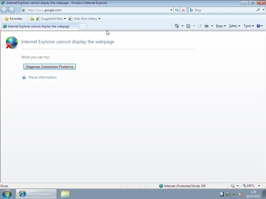Expand the Print options dropdown arrow
The width and height of the screenshot is (266, 199).
pyautogui.click(x=212, y=26)
